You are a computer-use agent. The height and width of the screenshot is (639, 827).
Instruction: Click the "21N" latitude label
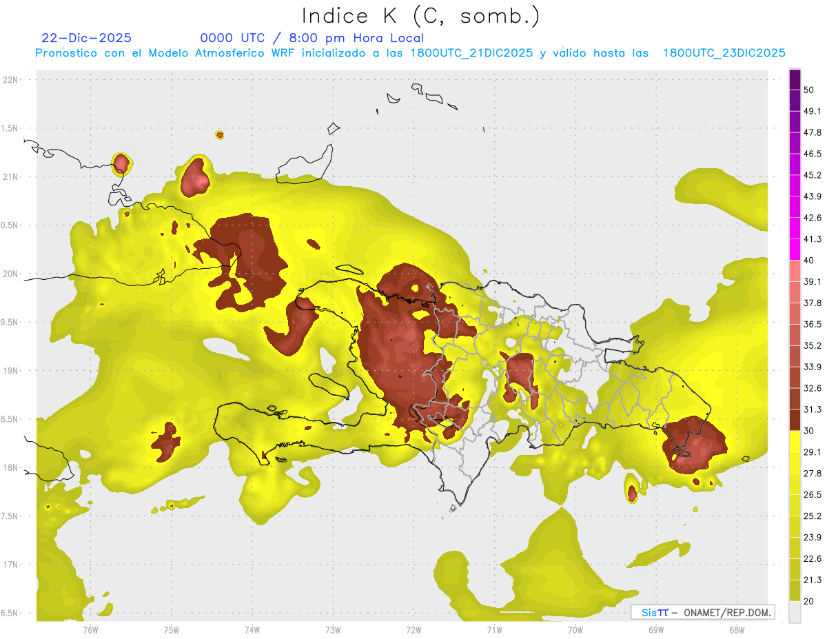pos(11,176)
